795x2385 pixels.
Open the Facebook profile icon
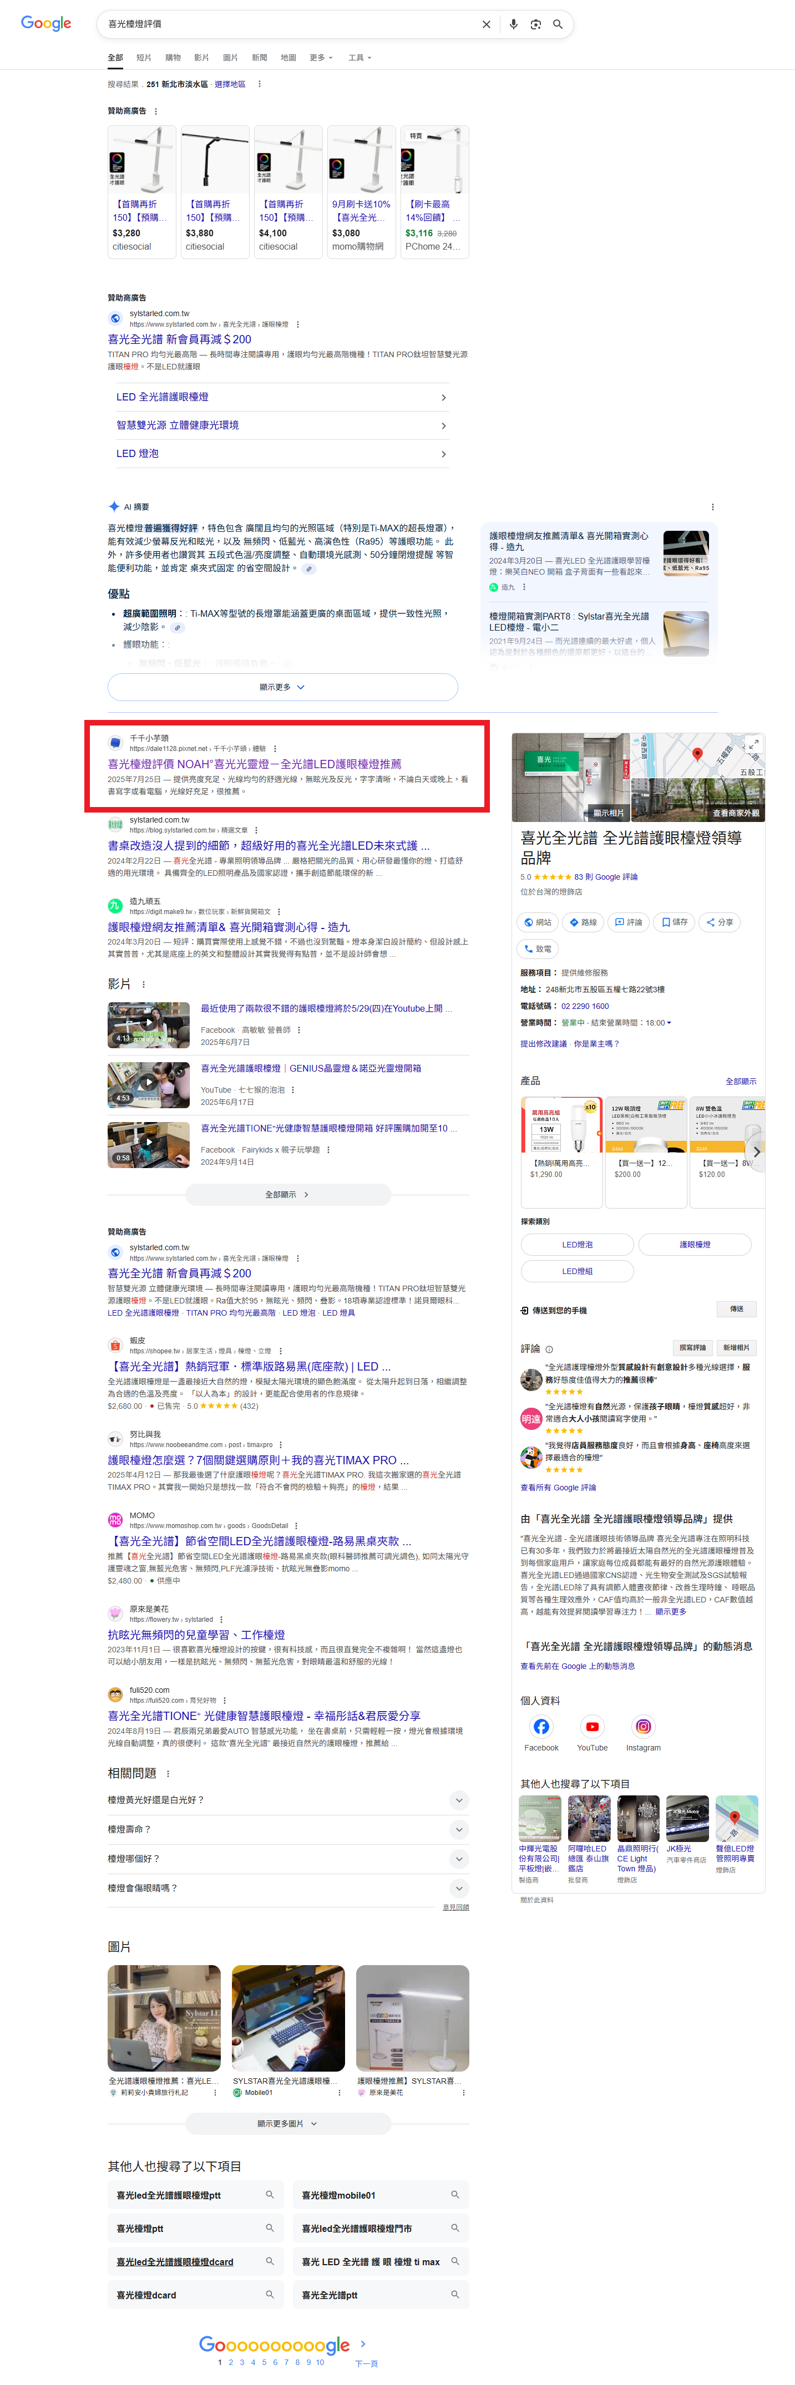click(x=541, y=1727)
